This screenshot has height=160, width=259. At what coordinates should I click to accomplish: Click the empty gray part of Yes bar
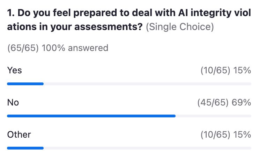pos(147,84)
